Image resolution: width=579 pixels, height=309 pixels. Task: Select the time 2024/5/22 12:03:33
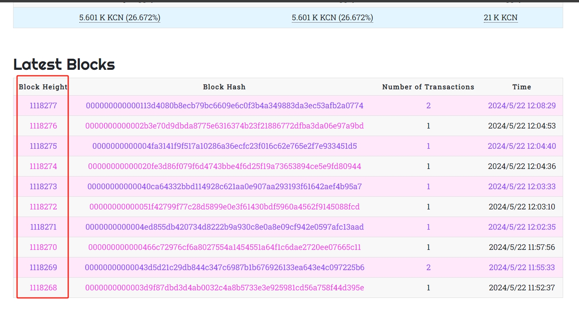pyautogui.click(x=521, y=187)
